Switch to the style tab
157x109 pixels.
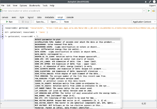click(22, 17)
